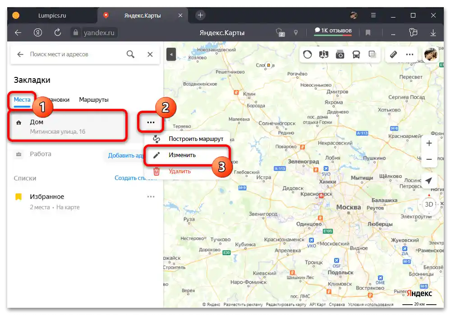This screenshot has height=315, width=451.
Task: Open the browser hamburger menu
Action: pos(373,15)
